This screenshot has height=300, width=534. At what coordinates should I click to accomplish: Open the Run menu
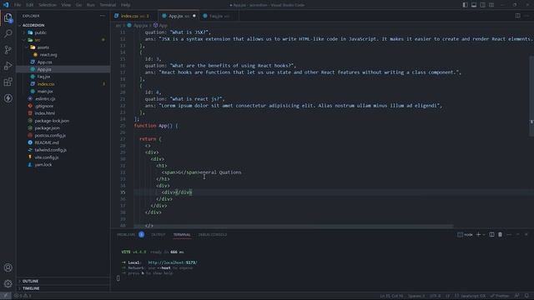click(x=91, y=5)
